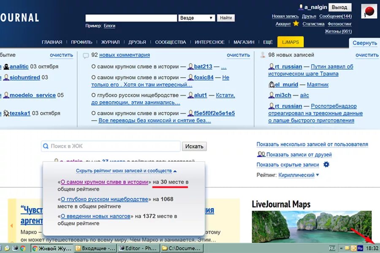Click the magnifier icon in the Поиск в ЖЖ field

pos(46,146)
